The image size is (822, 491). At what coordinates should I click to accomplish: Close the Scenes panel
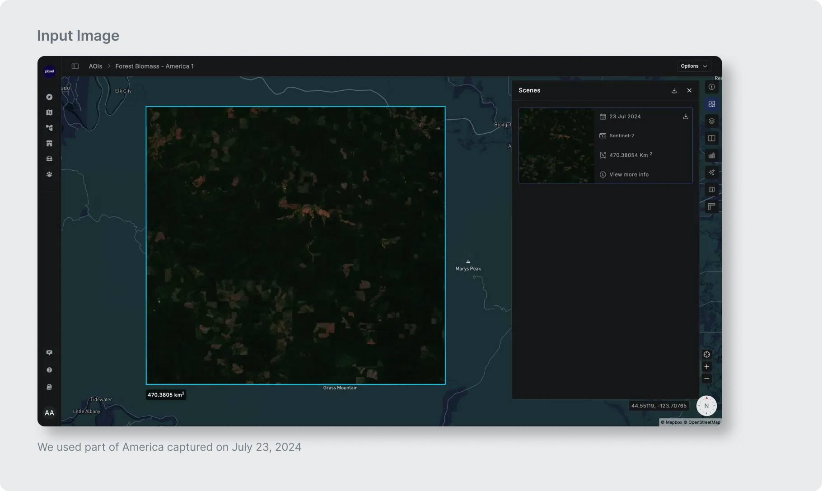point(689,90)
